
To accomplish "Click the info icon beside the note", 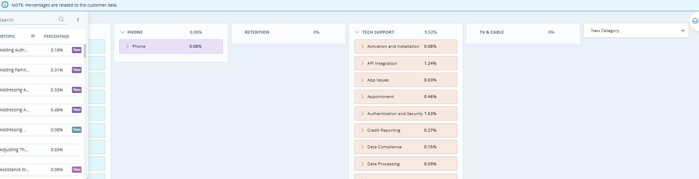I will click(5, 5).
